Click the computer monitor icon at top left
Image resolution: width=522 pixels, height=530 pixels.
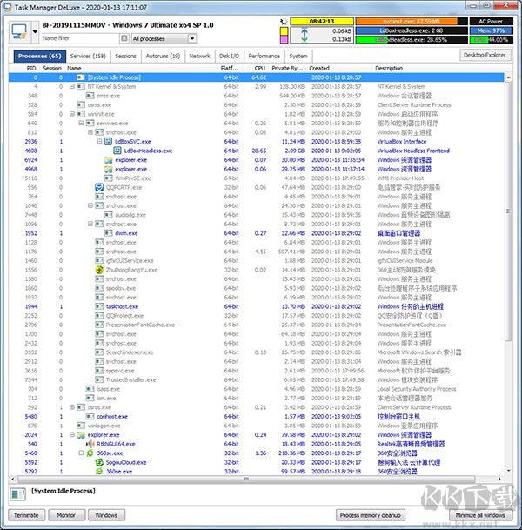(x=19, y=32)
